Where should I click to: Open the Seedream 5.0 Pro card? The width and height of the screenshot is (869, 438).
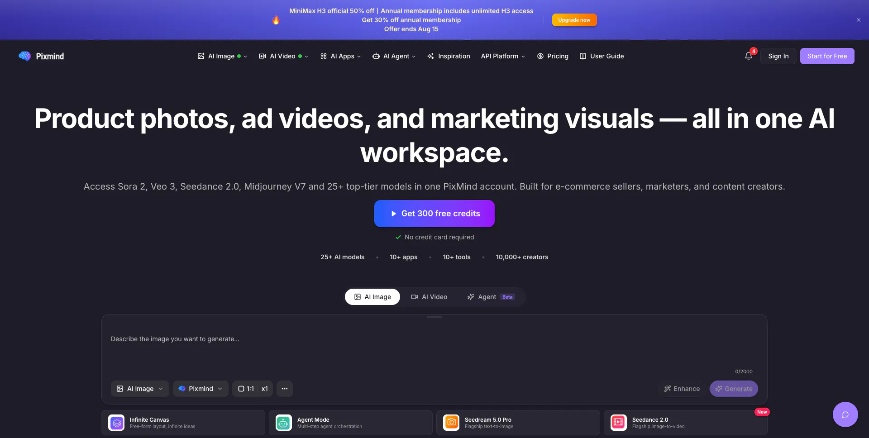click(x=518, y=423)
